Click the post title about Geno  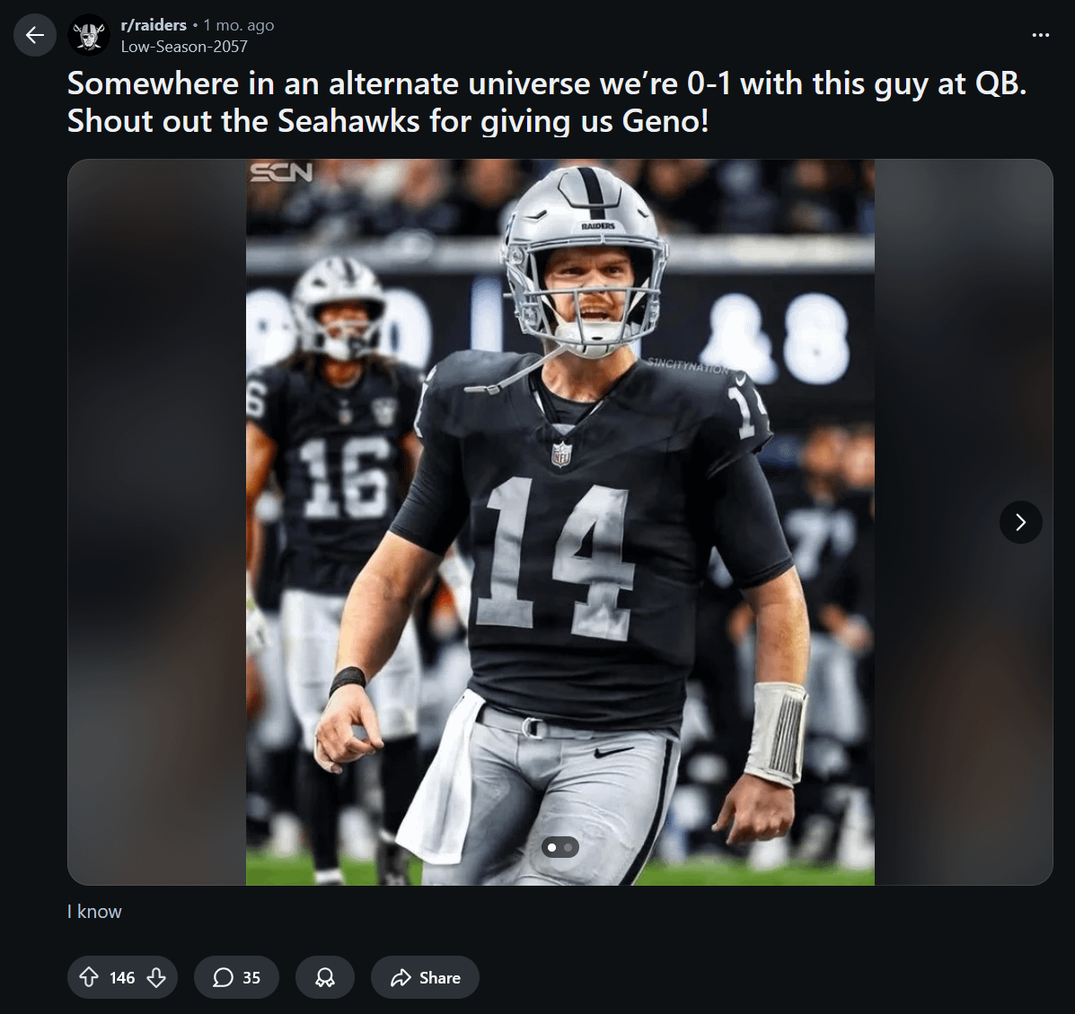coord(546,102)
